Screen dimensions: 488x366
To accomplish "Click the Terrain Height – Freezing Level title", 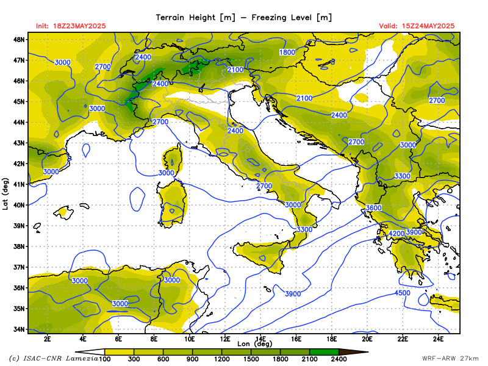I will [243, 18].
